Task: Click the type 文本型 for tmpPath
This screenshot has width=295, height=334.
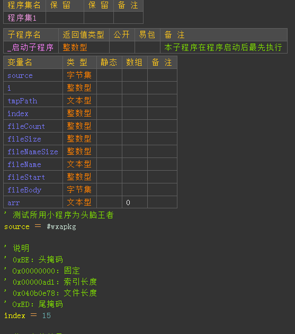Action: click(x=79, y=101)
